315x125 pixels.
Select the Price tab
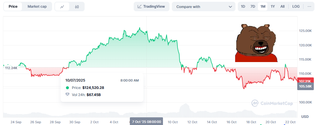click(x=13, y=7)
